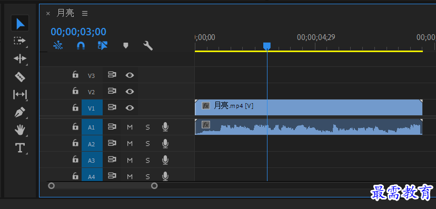Click the playhead timecode 00;00;03;00
This screenshot has width=436, height=209.
[x=78, y=32]
